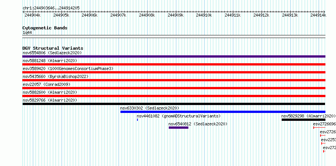Select the 1q44 band label
The width and height of the screenshot is (336, 166).
coord(27,33)
